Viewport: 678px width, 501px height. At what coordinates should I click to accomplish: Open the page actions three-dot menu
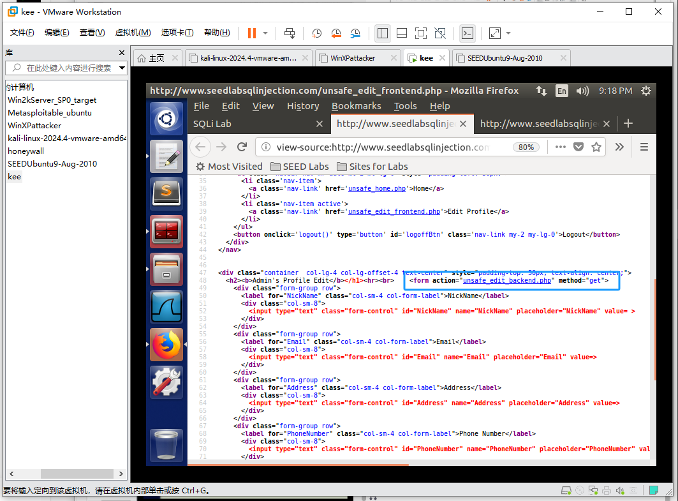coord(561,147)
